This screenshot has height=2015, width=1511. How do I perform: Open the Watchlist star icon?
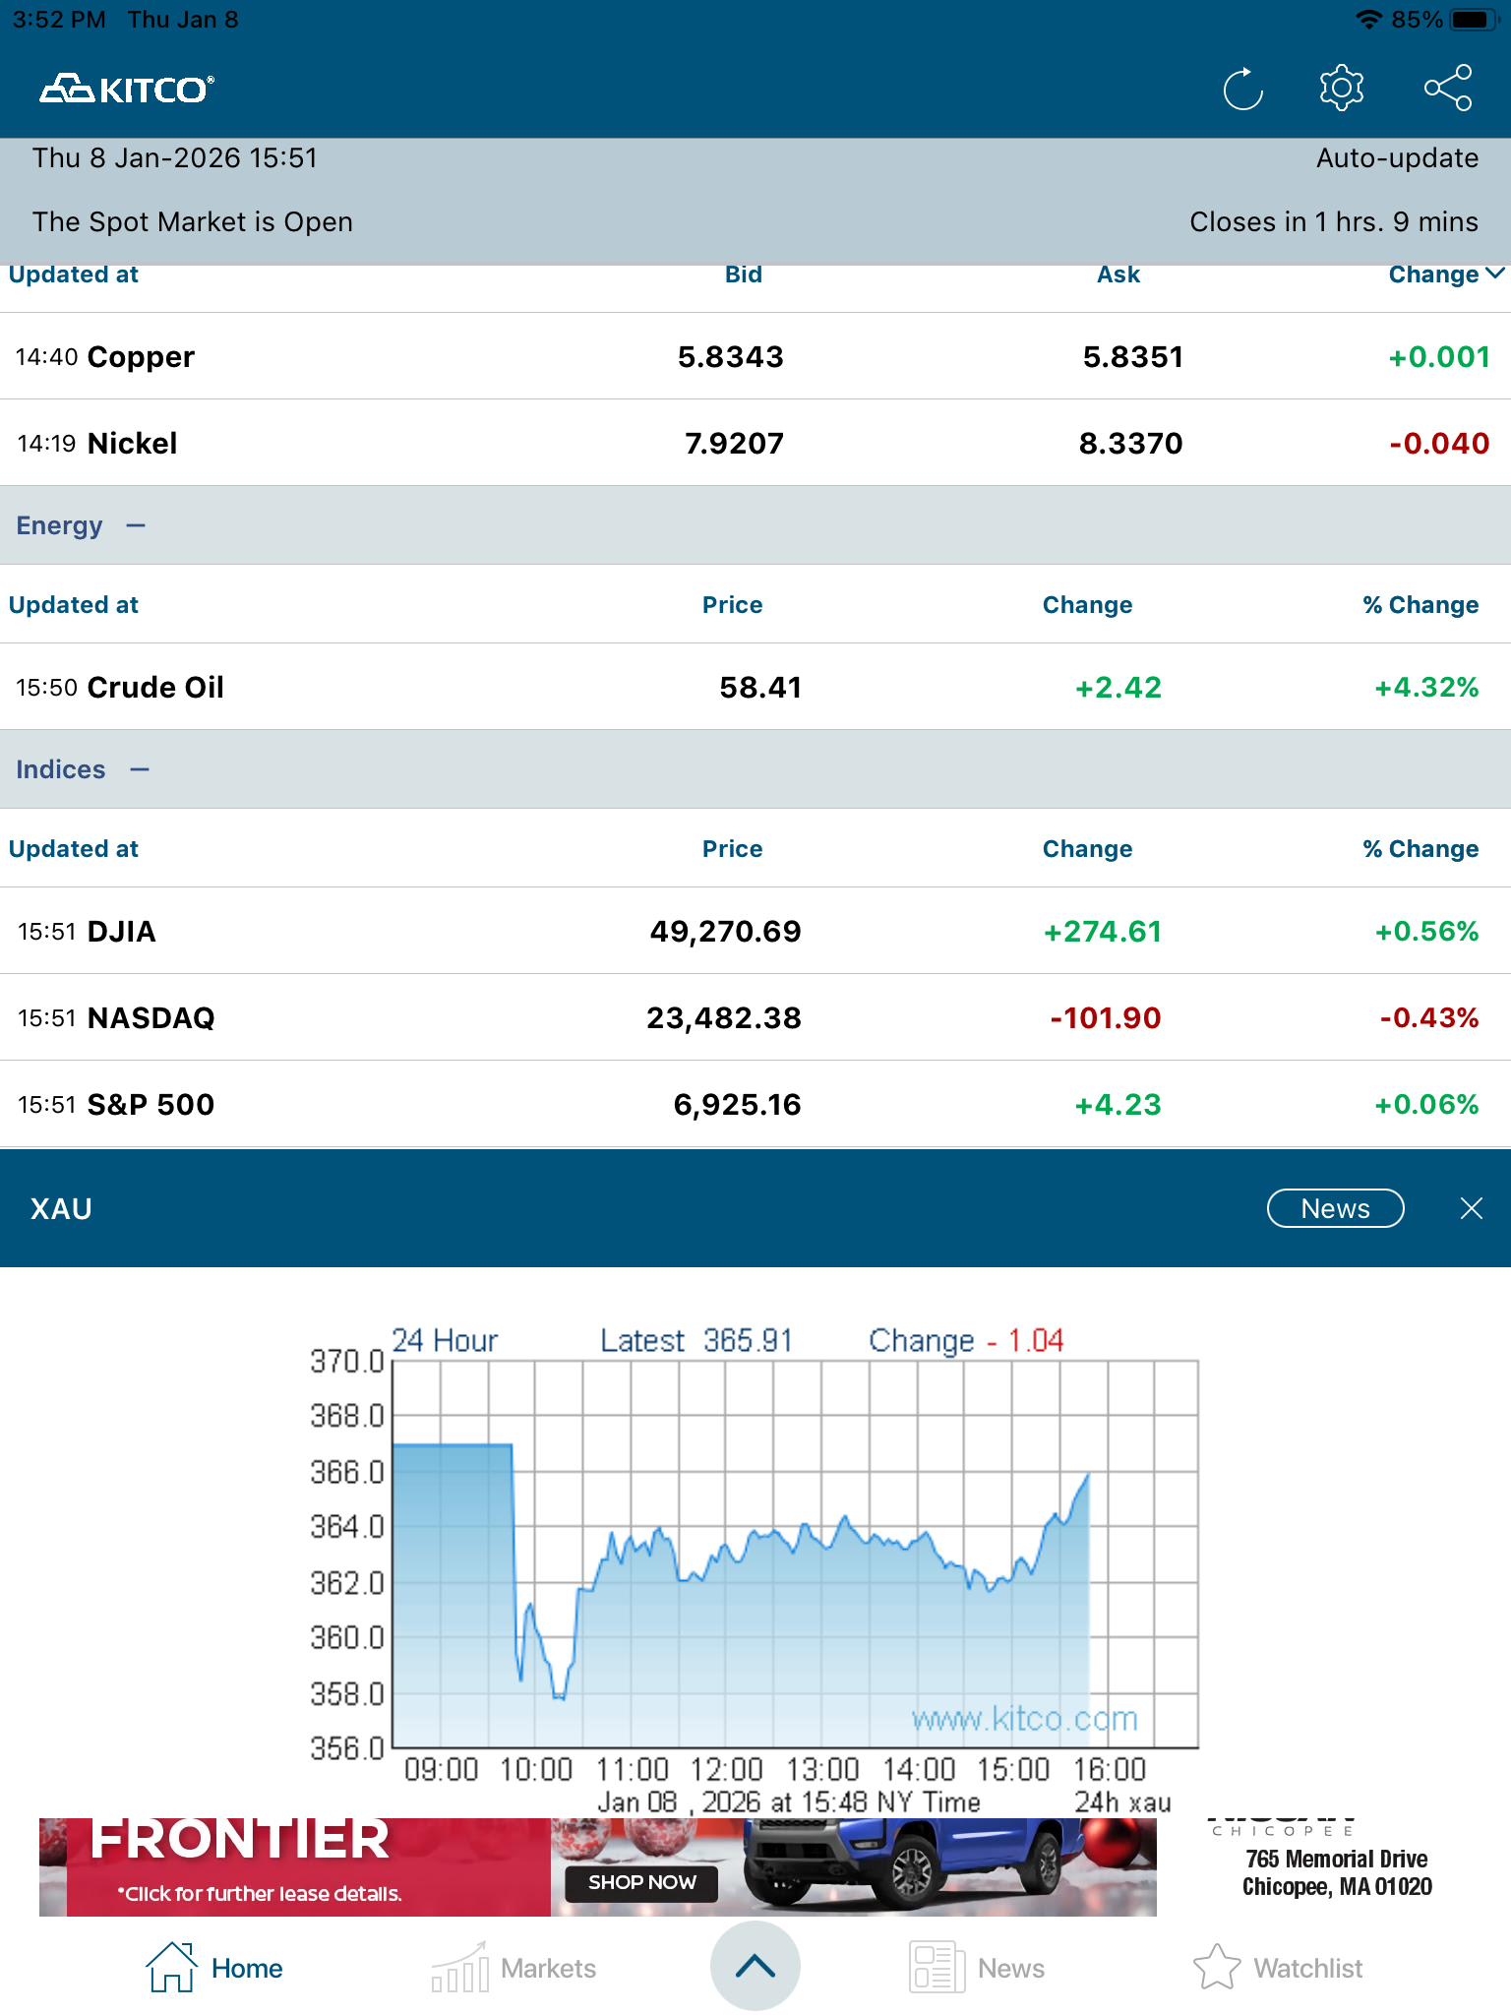(1217, 1968)
